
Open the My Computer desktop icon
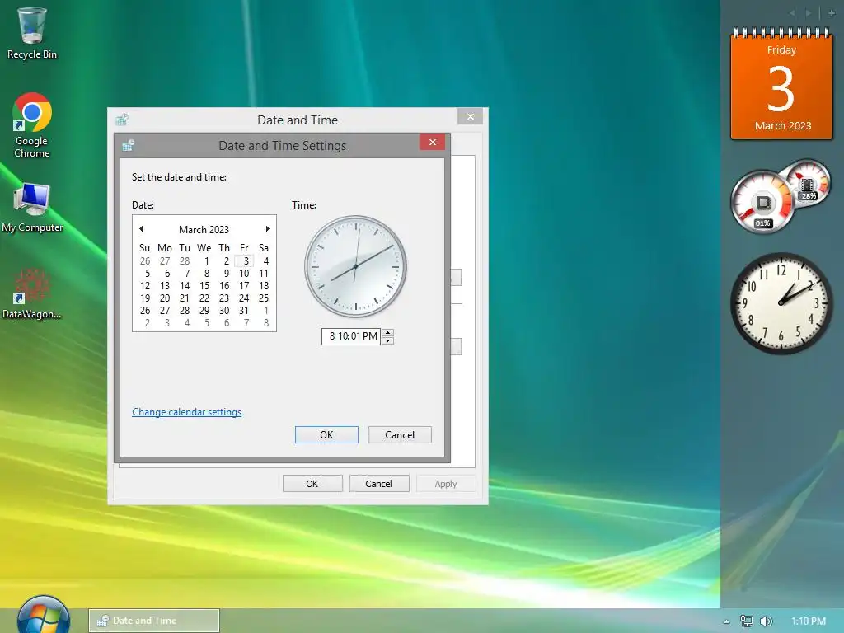[32, 208]
